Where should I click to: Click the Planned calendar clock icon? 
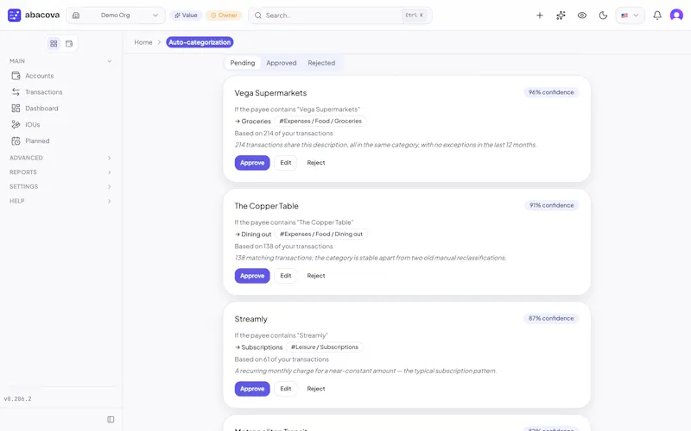click(x=16, y=141)
